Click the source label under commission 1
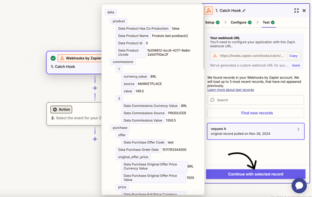Screen dimensions: 312x197 (129, 84)
